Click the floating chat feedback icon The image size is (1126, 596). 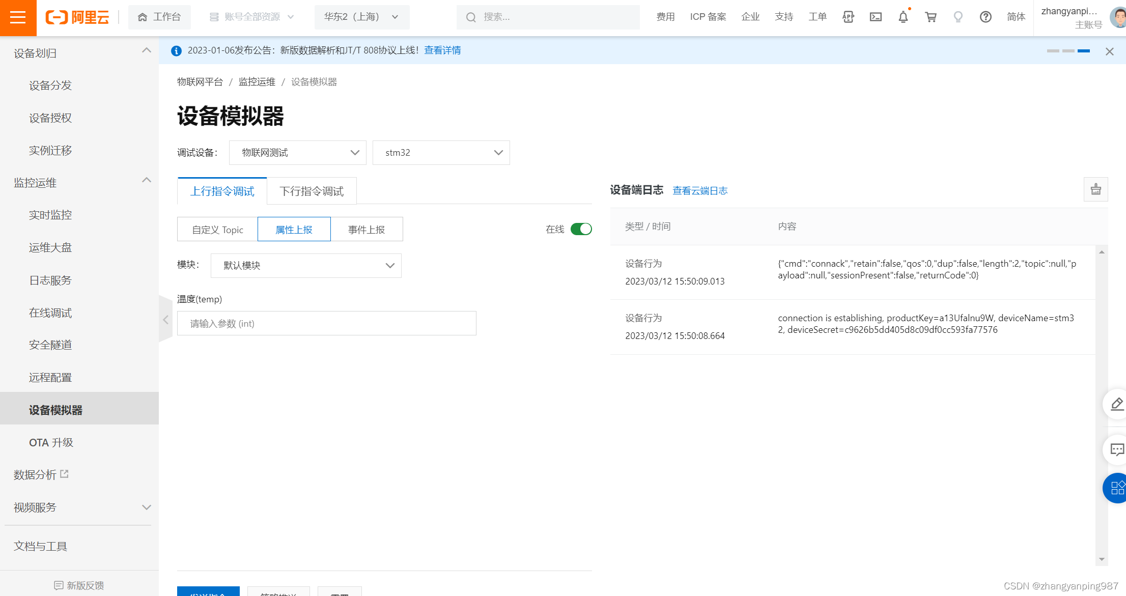(x=1116, y=449)
